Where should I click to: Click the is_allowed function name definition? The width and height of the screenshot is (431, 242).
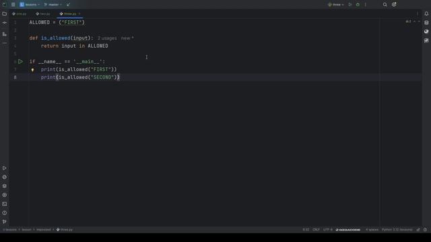click(55, 38)
